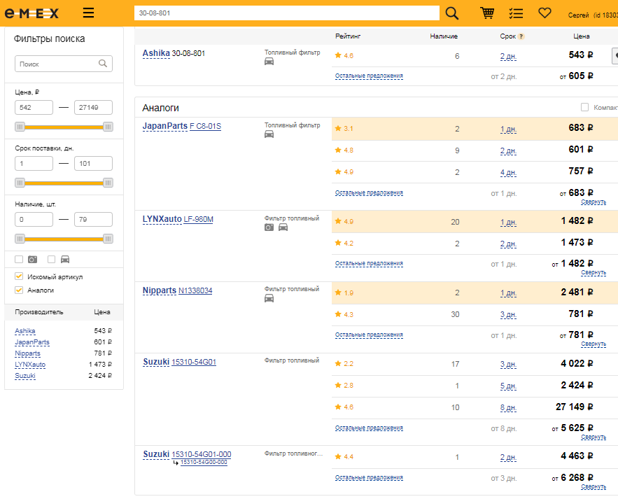Expand other offers for Suzuki 15310-54G01
The height and width of the screenshot is (499, 618).
click(369, 428)
